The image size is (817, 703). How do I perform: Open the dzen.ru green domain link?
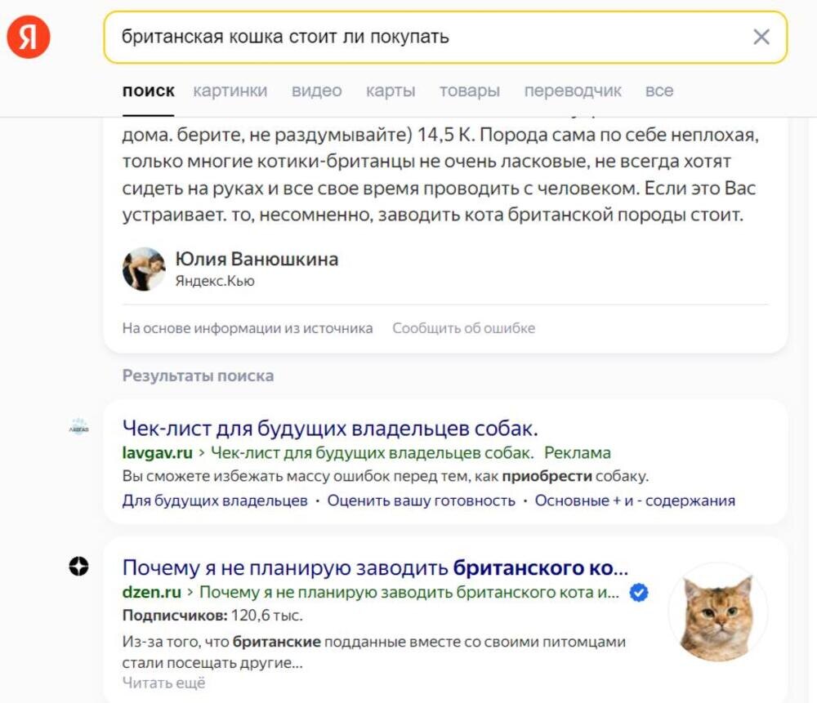point(152,593)
